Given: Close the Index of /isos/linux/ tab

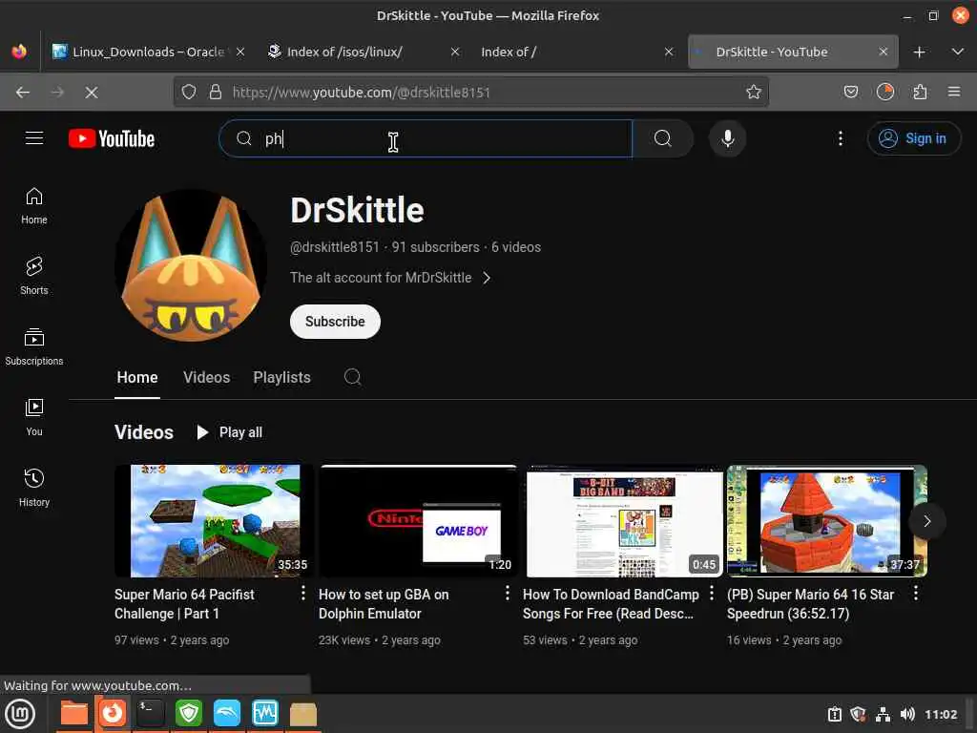Looking at the screenshot, I should pos(455,52).
